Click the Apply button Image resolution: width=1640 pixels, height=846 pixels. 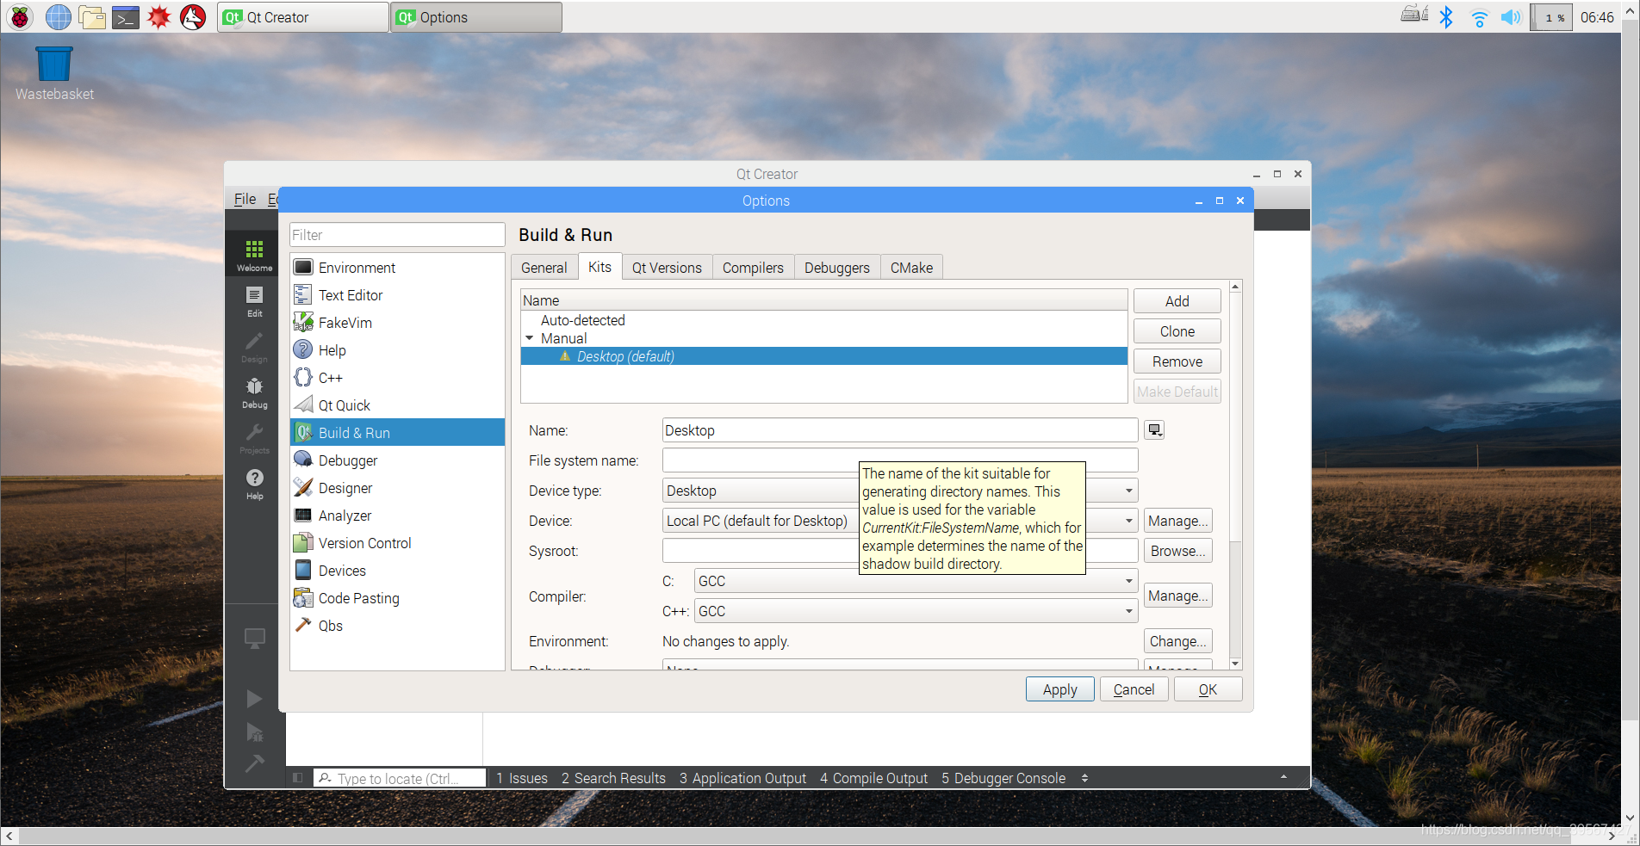(1059, 689)
